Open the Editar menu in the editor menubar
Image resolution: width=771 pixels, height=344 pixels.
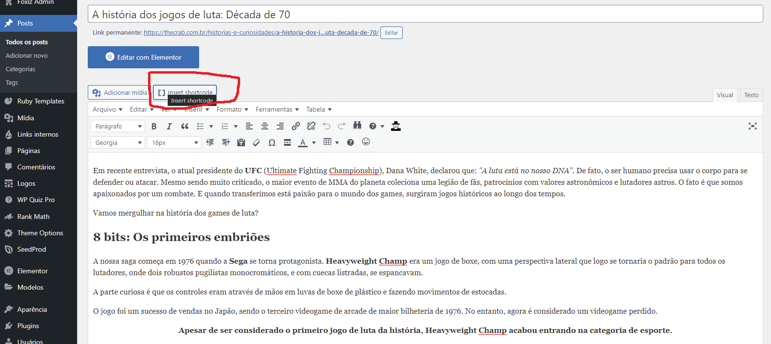pyautogui.click(x=142, y=110)
